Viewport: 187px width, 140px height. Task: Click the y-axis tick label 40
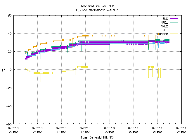[10, 34]
